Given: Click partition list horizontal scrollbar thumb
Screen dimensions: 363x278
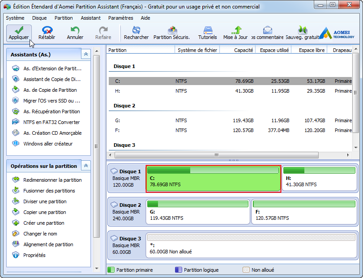Looking at the screenshot, I should pos(217,155).
